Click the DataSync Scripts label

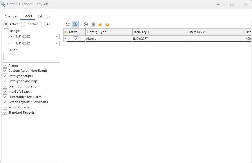pos(21,76)
